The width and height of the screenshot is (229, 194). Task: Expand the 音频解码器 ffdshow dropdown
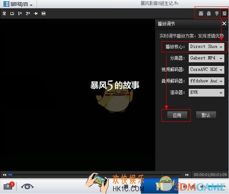tap(206, 81)
